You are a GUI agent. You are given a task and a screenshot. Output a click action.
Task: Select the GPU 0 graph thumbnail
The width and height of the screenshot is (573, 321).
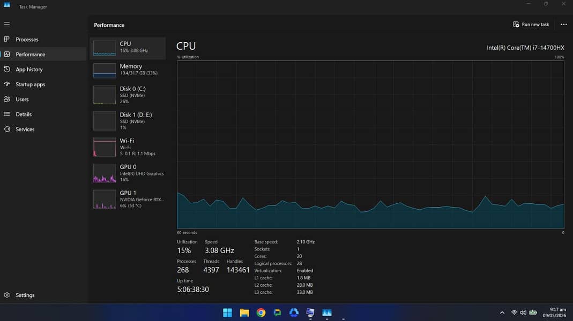click(105, 173)
